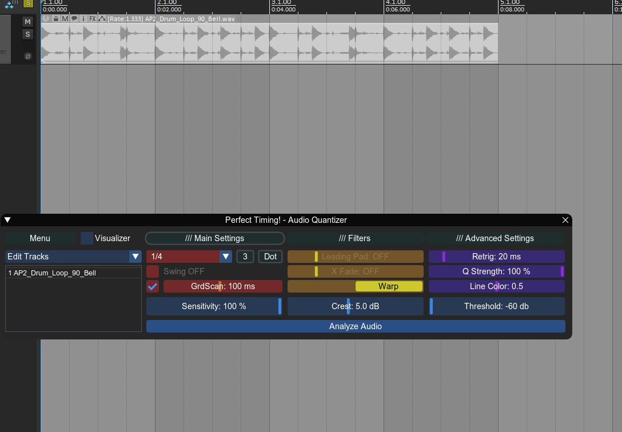
Task: Click the triplet 3 button
Action: [x=245, y=257]
